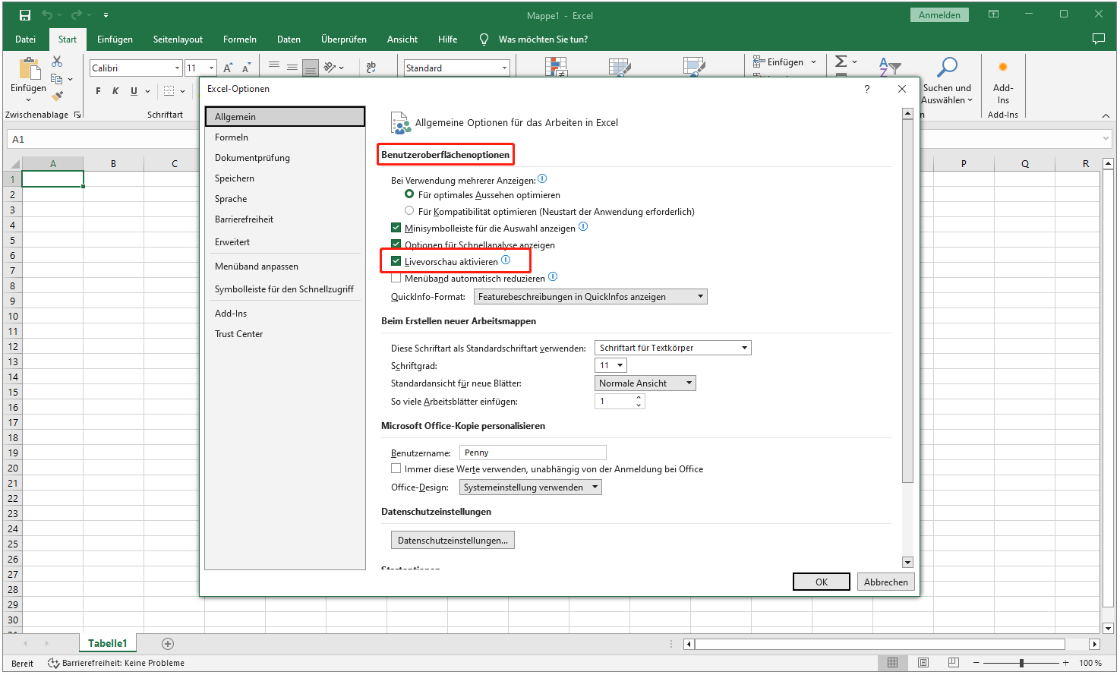Open Calibri font name dropdown

(x=177, y=68)
